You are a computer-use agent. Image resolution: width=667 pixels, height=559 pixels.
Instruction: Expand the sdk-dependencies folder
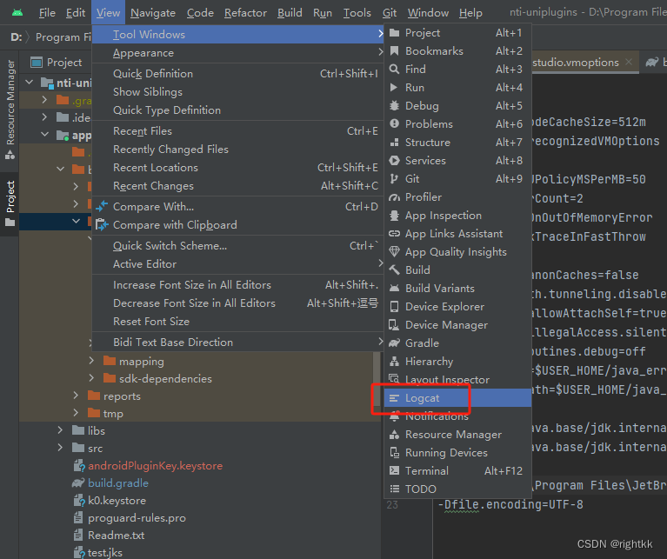pyautogui.click(x=91, y=378)
